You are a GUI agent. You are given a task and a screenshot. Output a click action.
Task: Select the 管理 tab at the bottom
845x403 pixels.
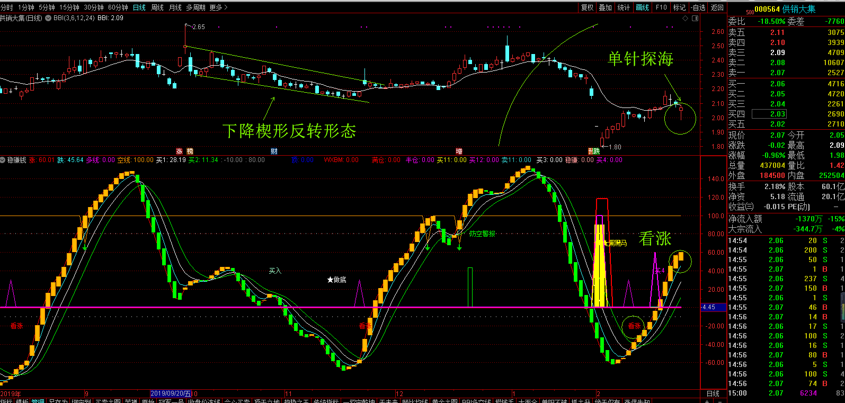click(x=38, y=401)
